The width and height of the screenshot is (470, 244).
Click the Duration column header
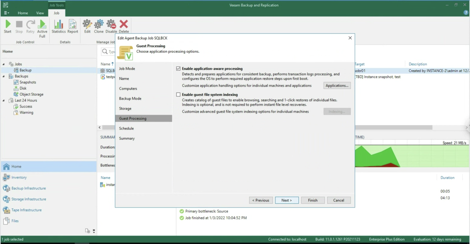[447, 178]
